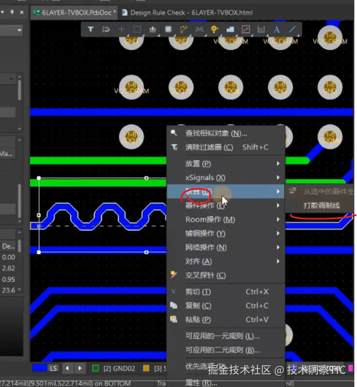
Task: Click the filter icon beside 清除过滤器
Action: coord(175,147)
